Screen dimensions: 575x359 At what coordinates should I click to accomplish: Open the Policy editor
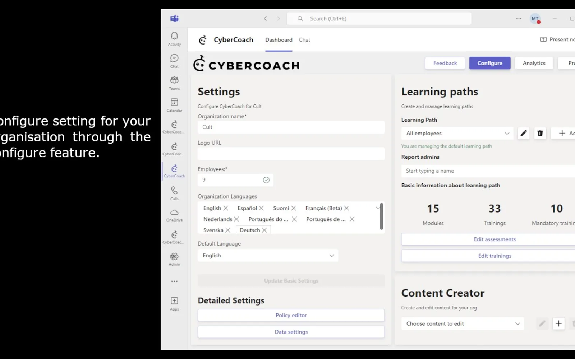pos(291,315)
